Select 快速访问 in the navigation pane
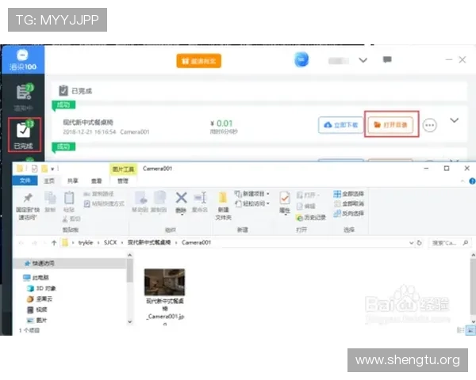476x380 pixels. point(43,264)
